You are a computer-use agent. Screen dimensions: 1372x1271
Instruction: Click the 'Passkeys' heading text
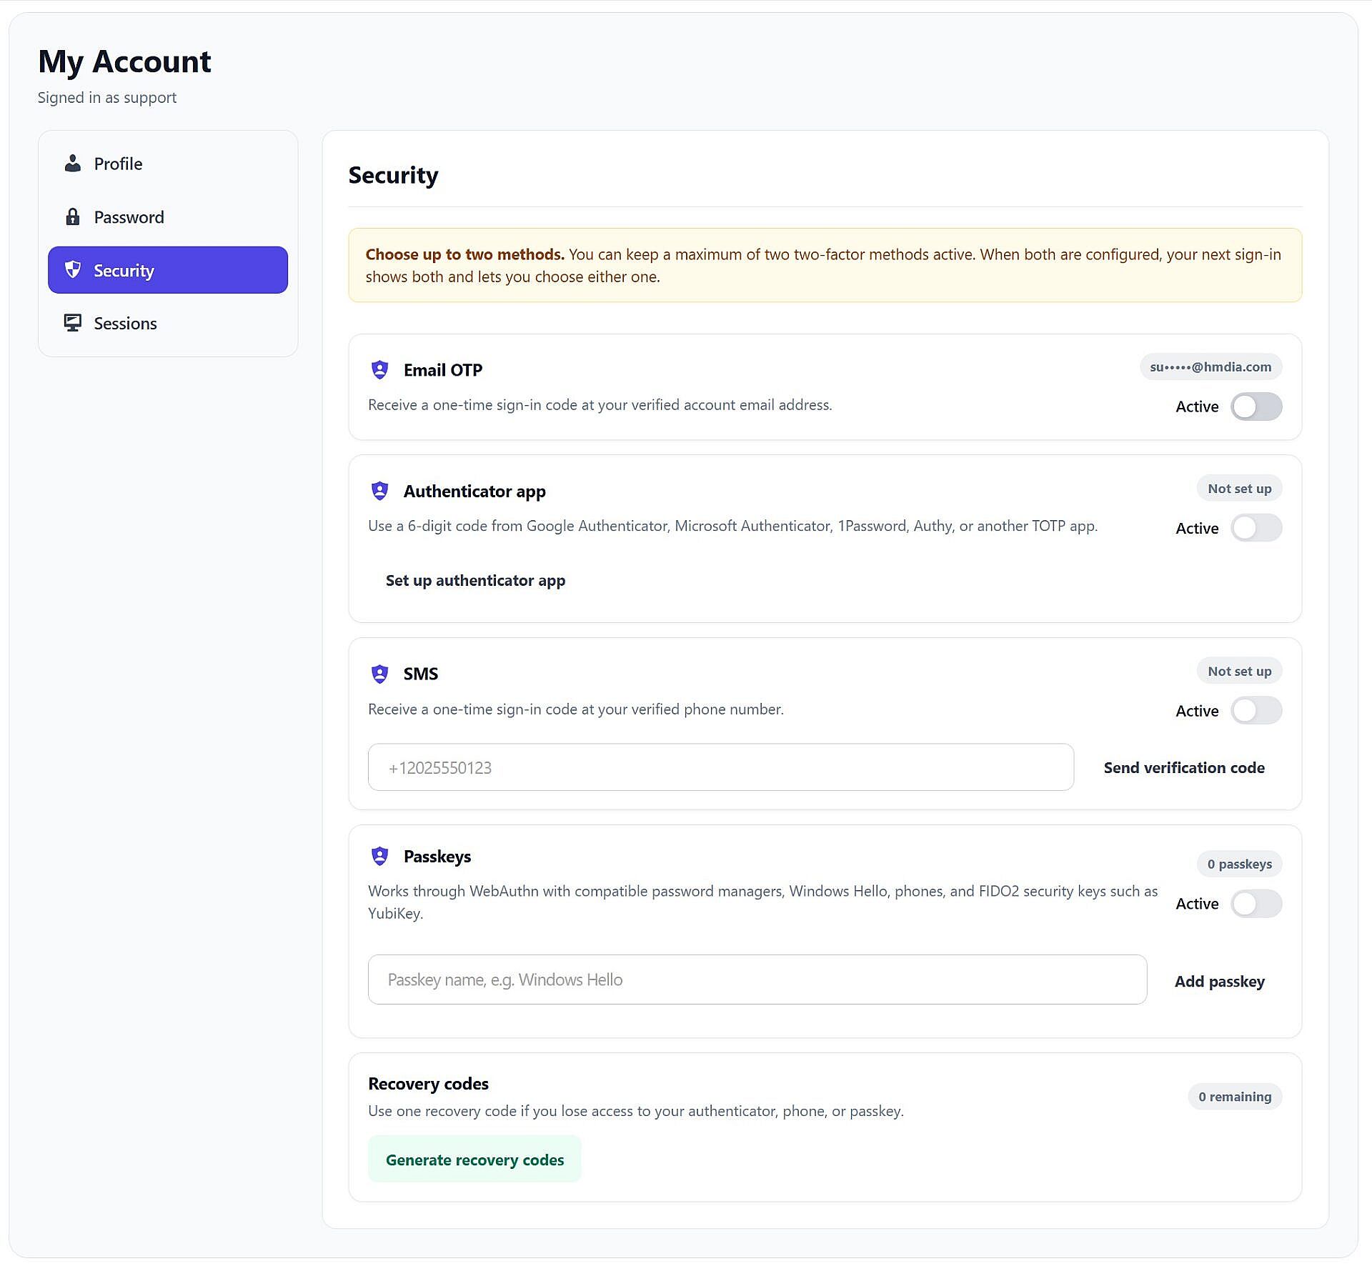(437, 857)
